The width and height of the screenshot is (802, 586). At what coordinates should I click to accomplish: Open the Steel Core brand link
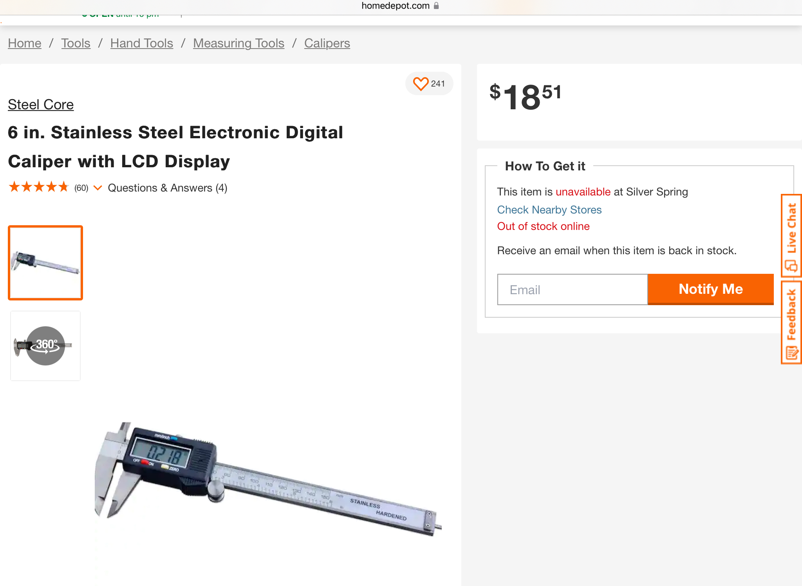pos(41,105)
